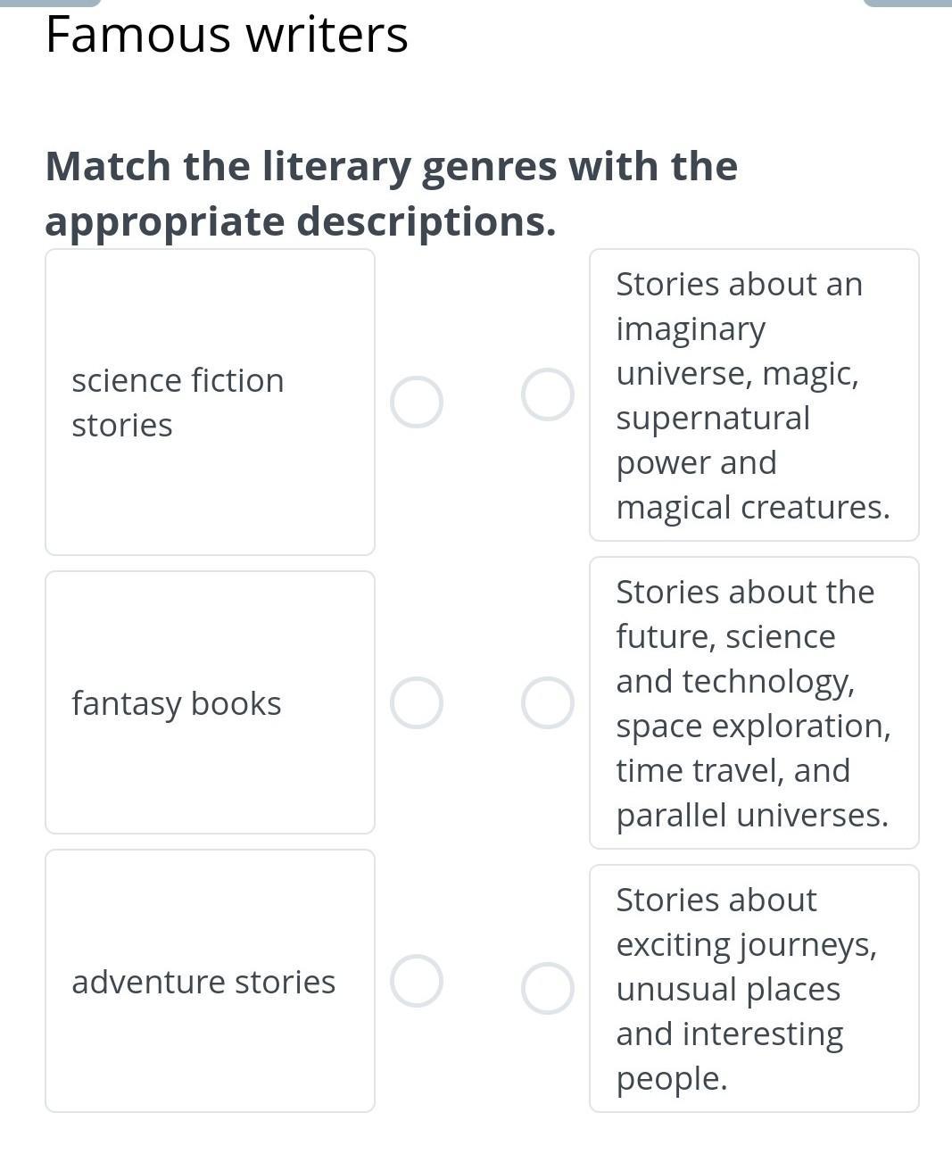Click the adventure stories card

click(x=210, y=981)
